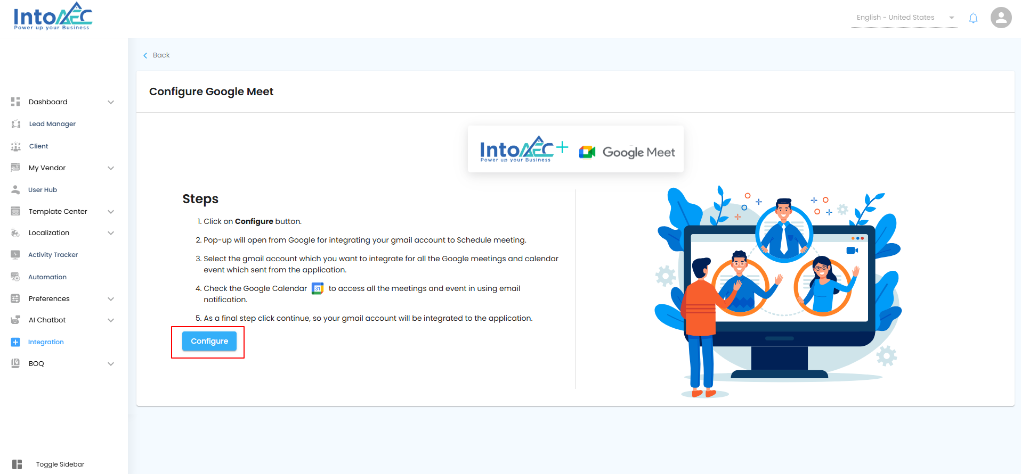
Task: Expand the My Vendor chevron
Action: (x=111, y=168)
